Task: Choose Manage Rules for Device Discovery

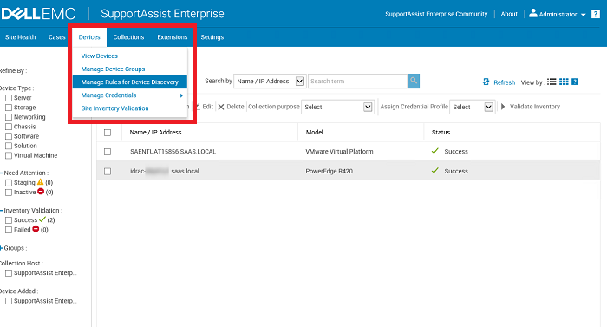Action: click(130, 82)
